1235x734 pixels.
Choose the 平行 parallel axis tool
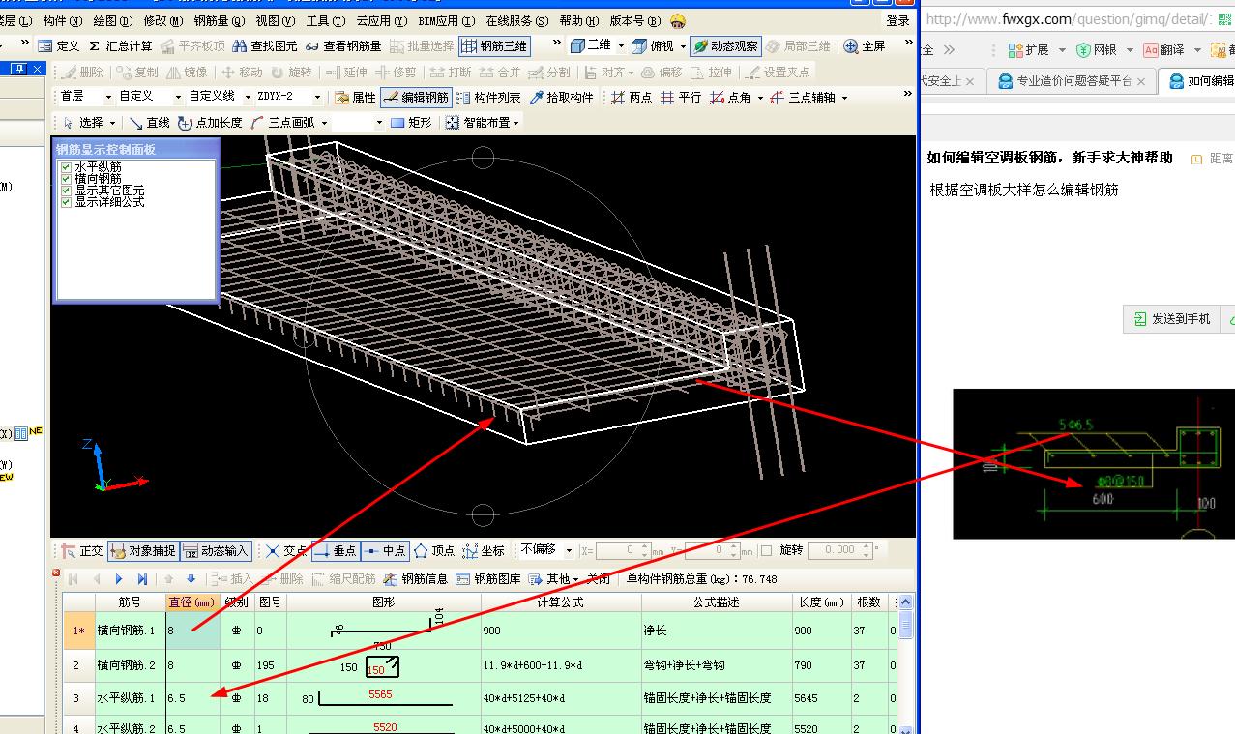coord(681,97)
